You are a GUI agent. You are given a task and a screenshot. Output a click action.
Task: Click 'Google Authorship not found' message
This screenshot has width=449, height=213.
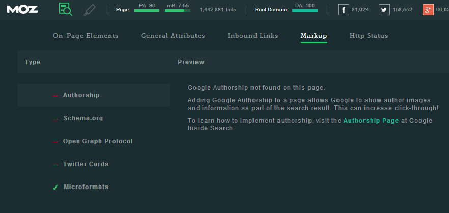(257, 88)
